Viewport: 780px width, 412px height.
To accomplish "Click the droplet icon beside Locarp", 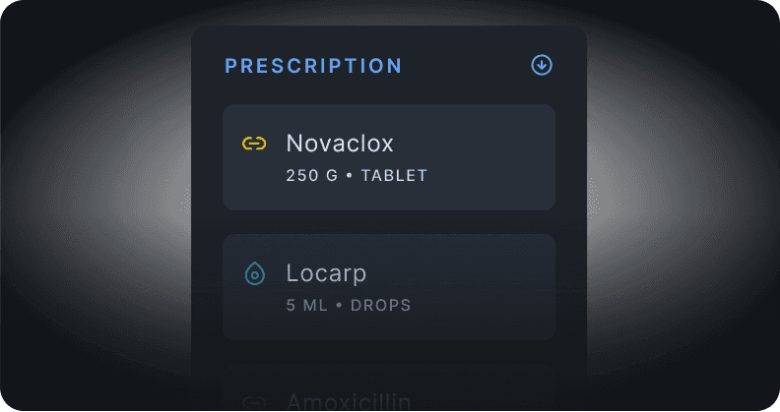I will [255, 273].
